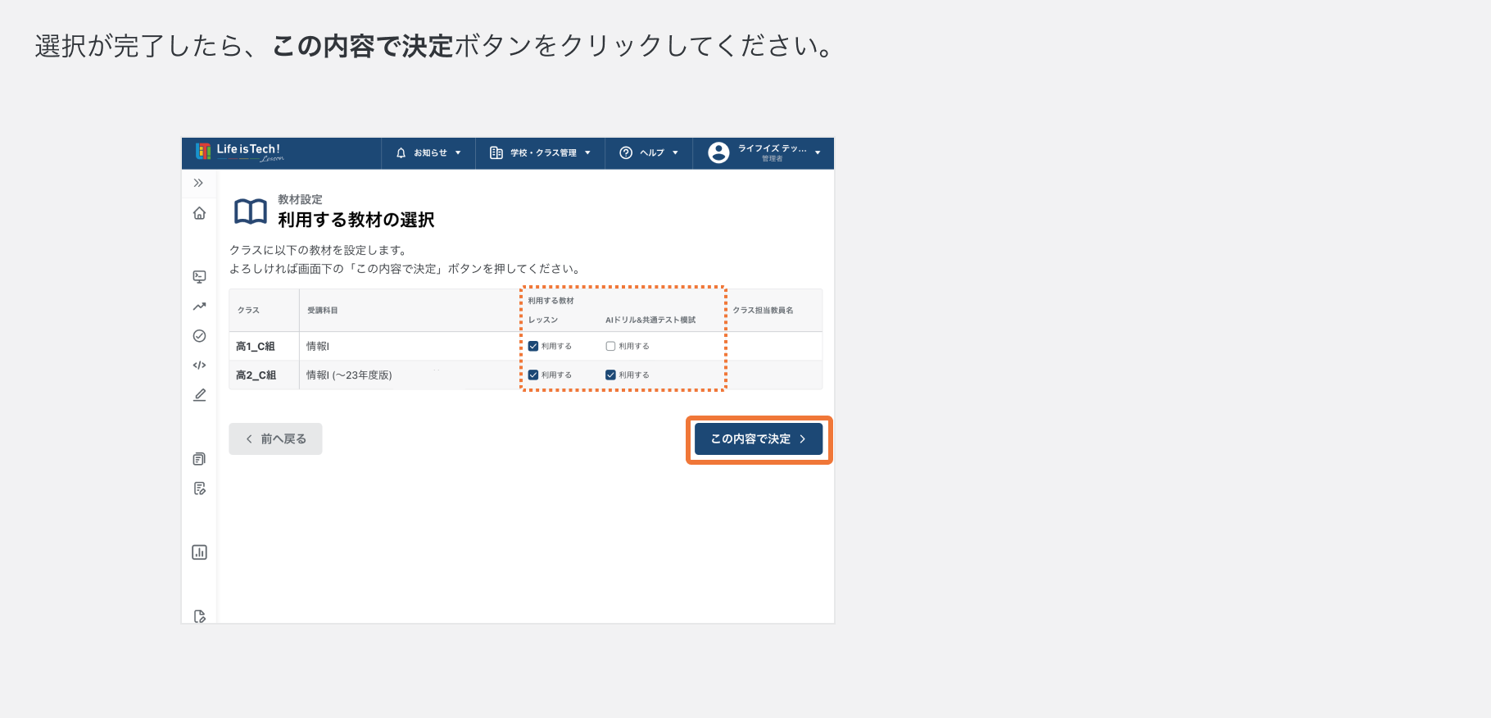1491x718 pixels.
Task: Click the 情報I (〜23年度版) subject cell
Action: click(349, 375)
